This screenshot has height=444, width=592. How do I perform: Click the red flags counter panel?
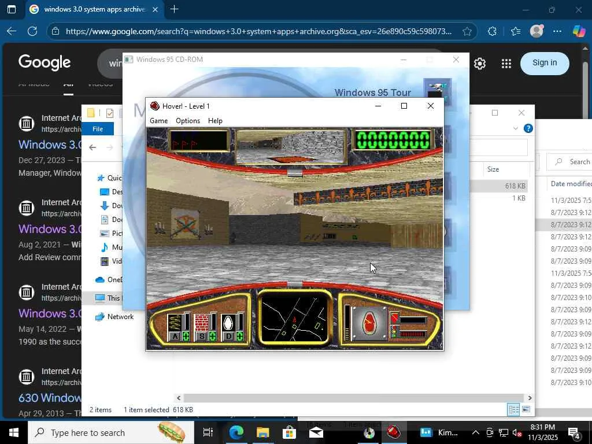[199, 140]
